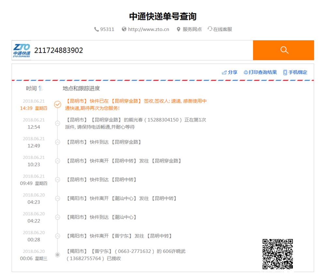Click courier phone 15288304150 text
The height and width of the screenshot is (277, 326).
pos(163,120)
